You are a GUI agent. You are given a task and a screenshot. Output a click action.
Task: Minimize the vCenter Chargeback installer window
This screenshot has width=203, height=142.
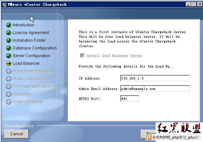coord(188,4)
